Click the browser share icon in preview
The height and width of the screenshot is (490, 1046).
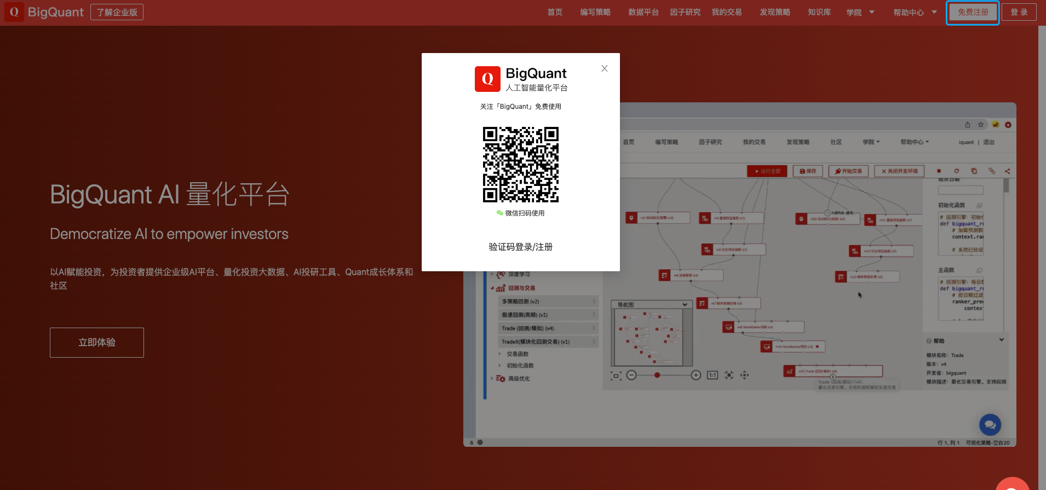(968, 125)
